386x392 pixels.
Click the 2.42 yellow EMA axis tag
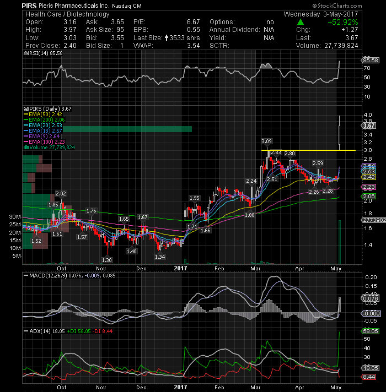[x=369, y=177]
